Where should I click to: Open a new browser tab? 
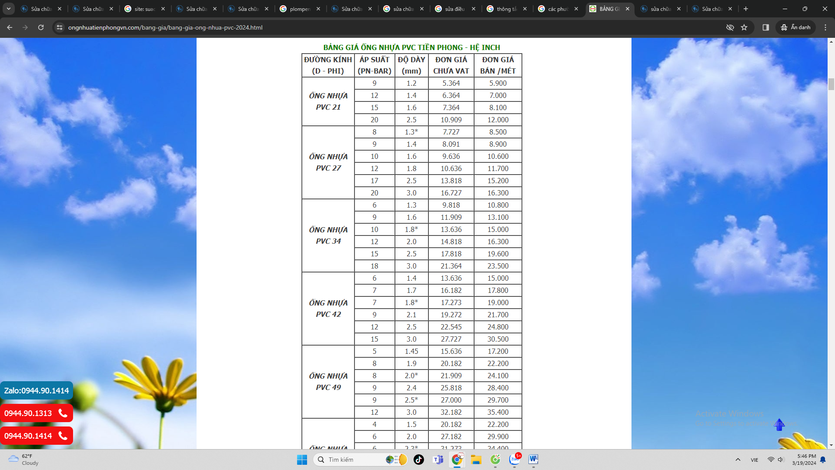[746, 9]
